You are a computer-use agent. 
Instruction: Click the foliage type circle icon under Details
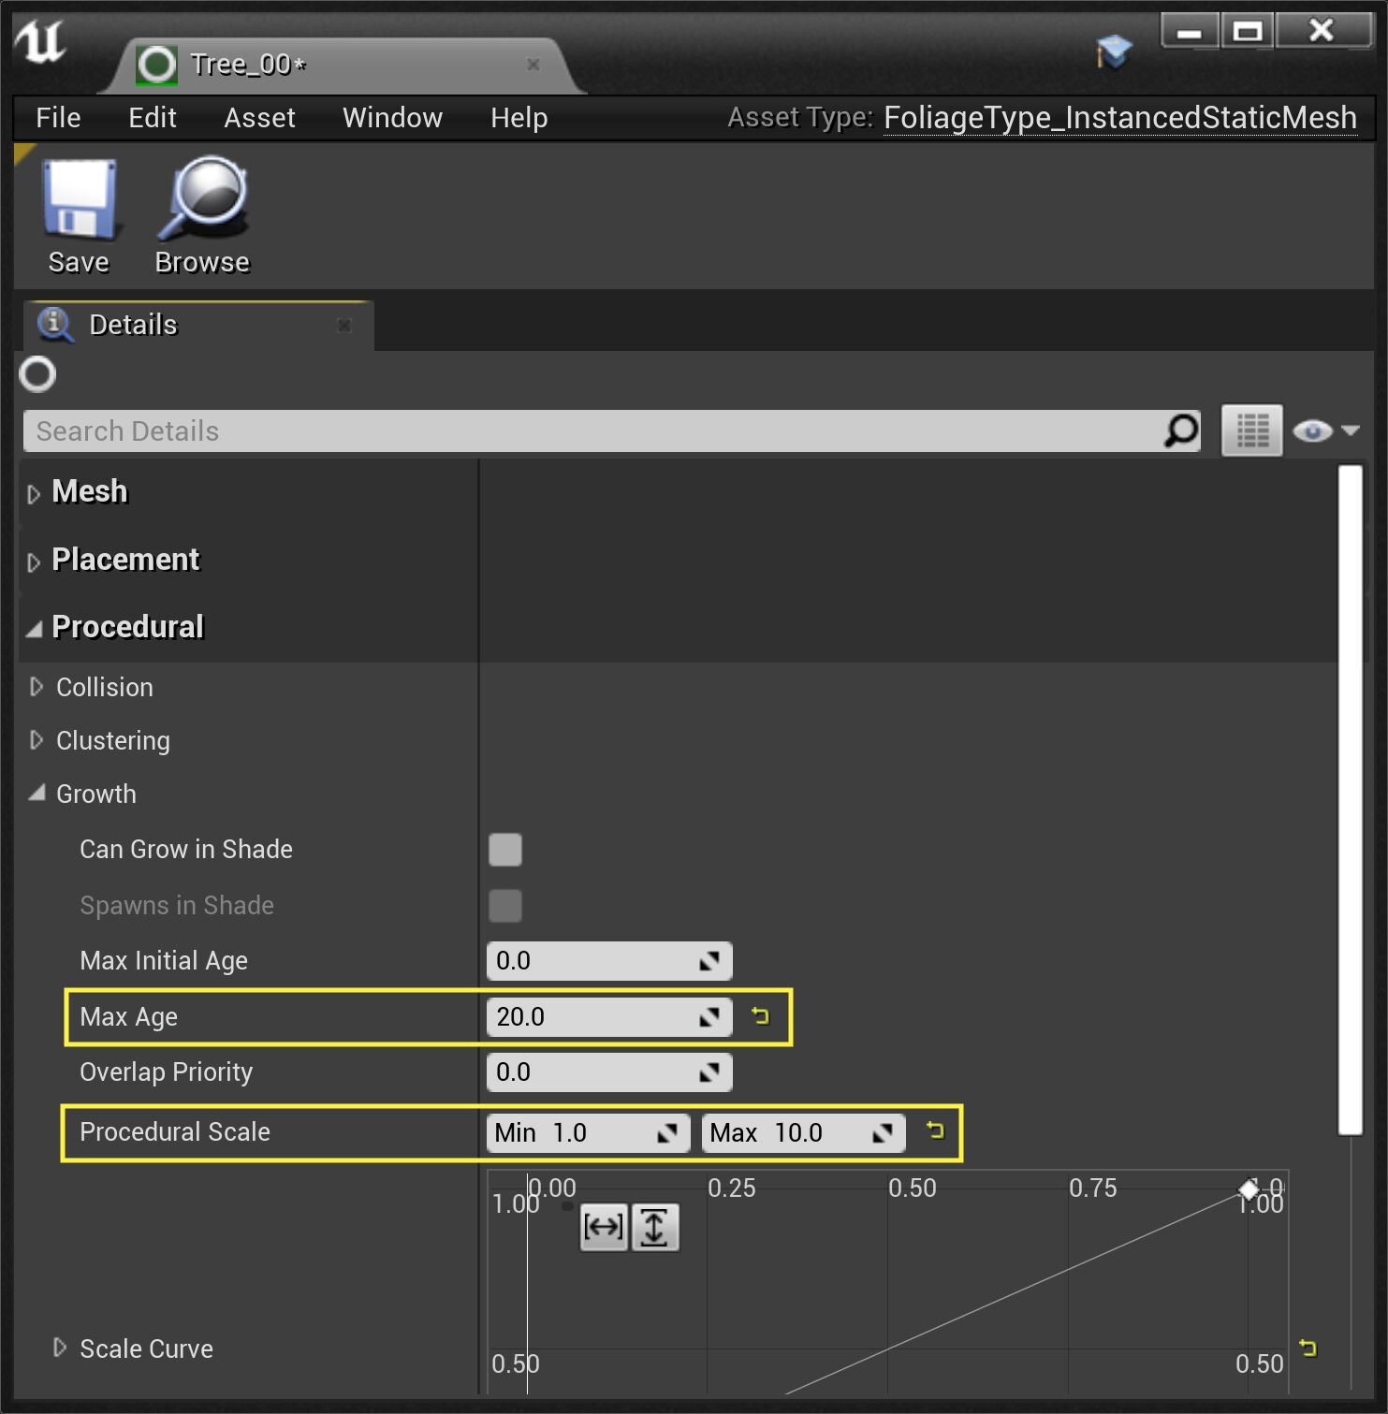tap(37, 374)
